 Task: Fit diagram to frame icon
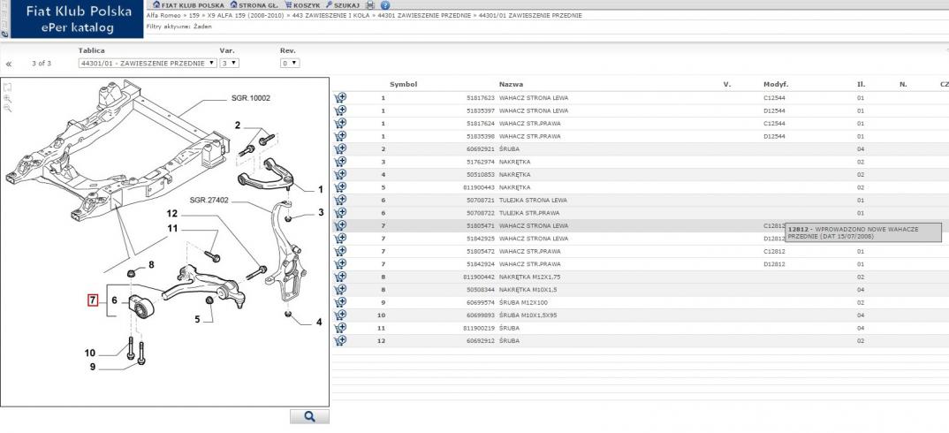(x=7, y=87)
